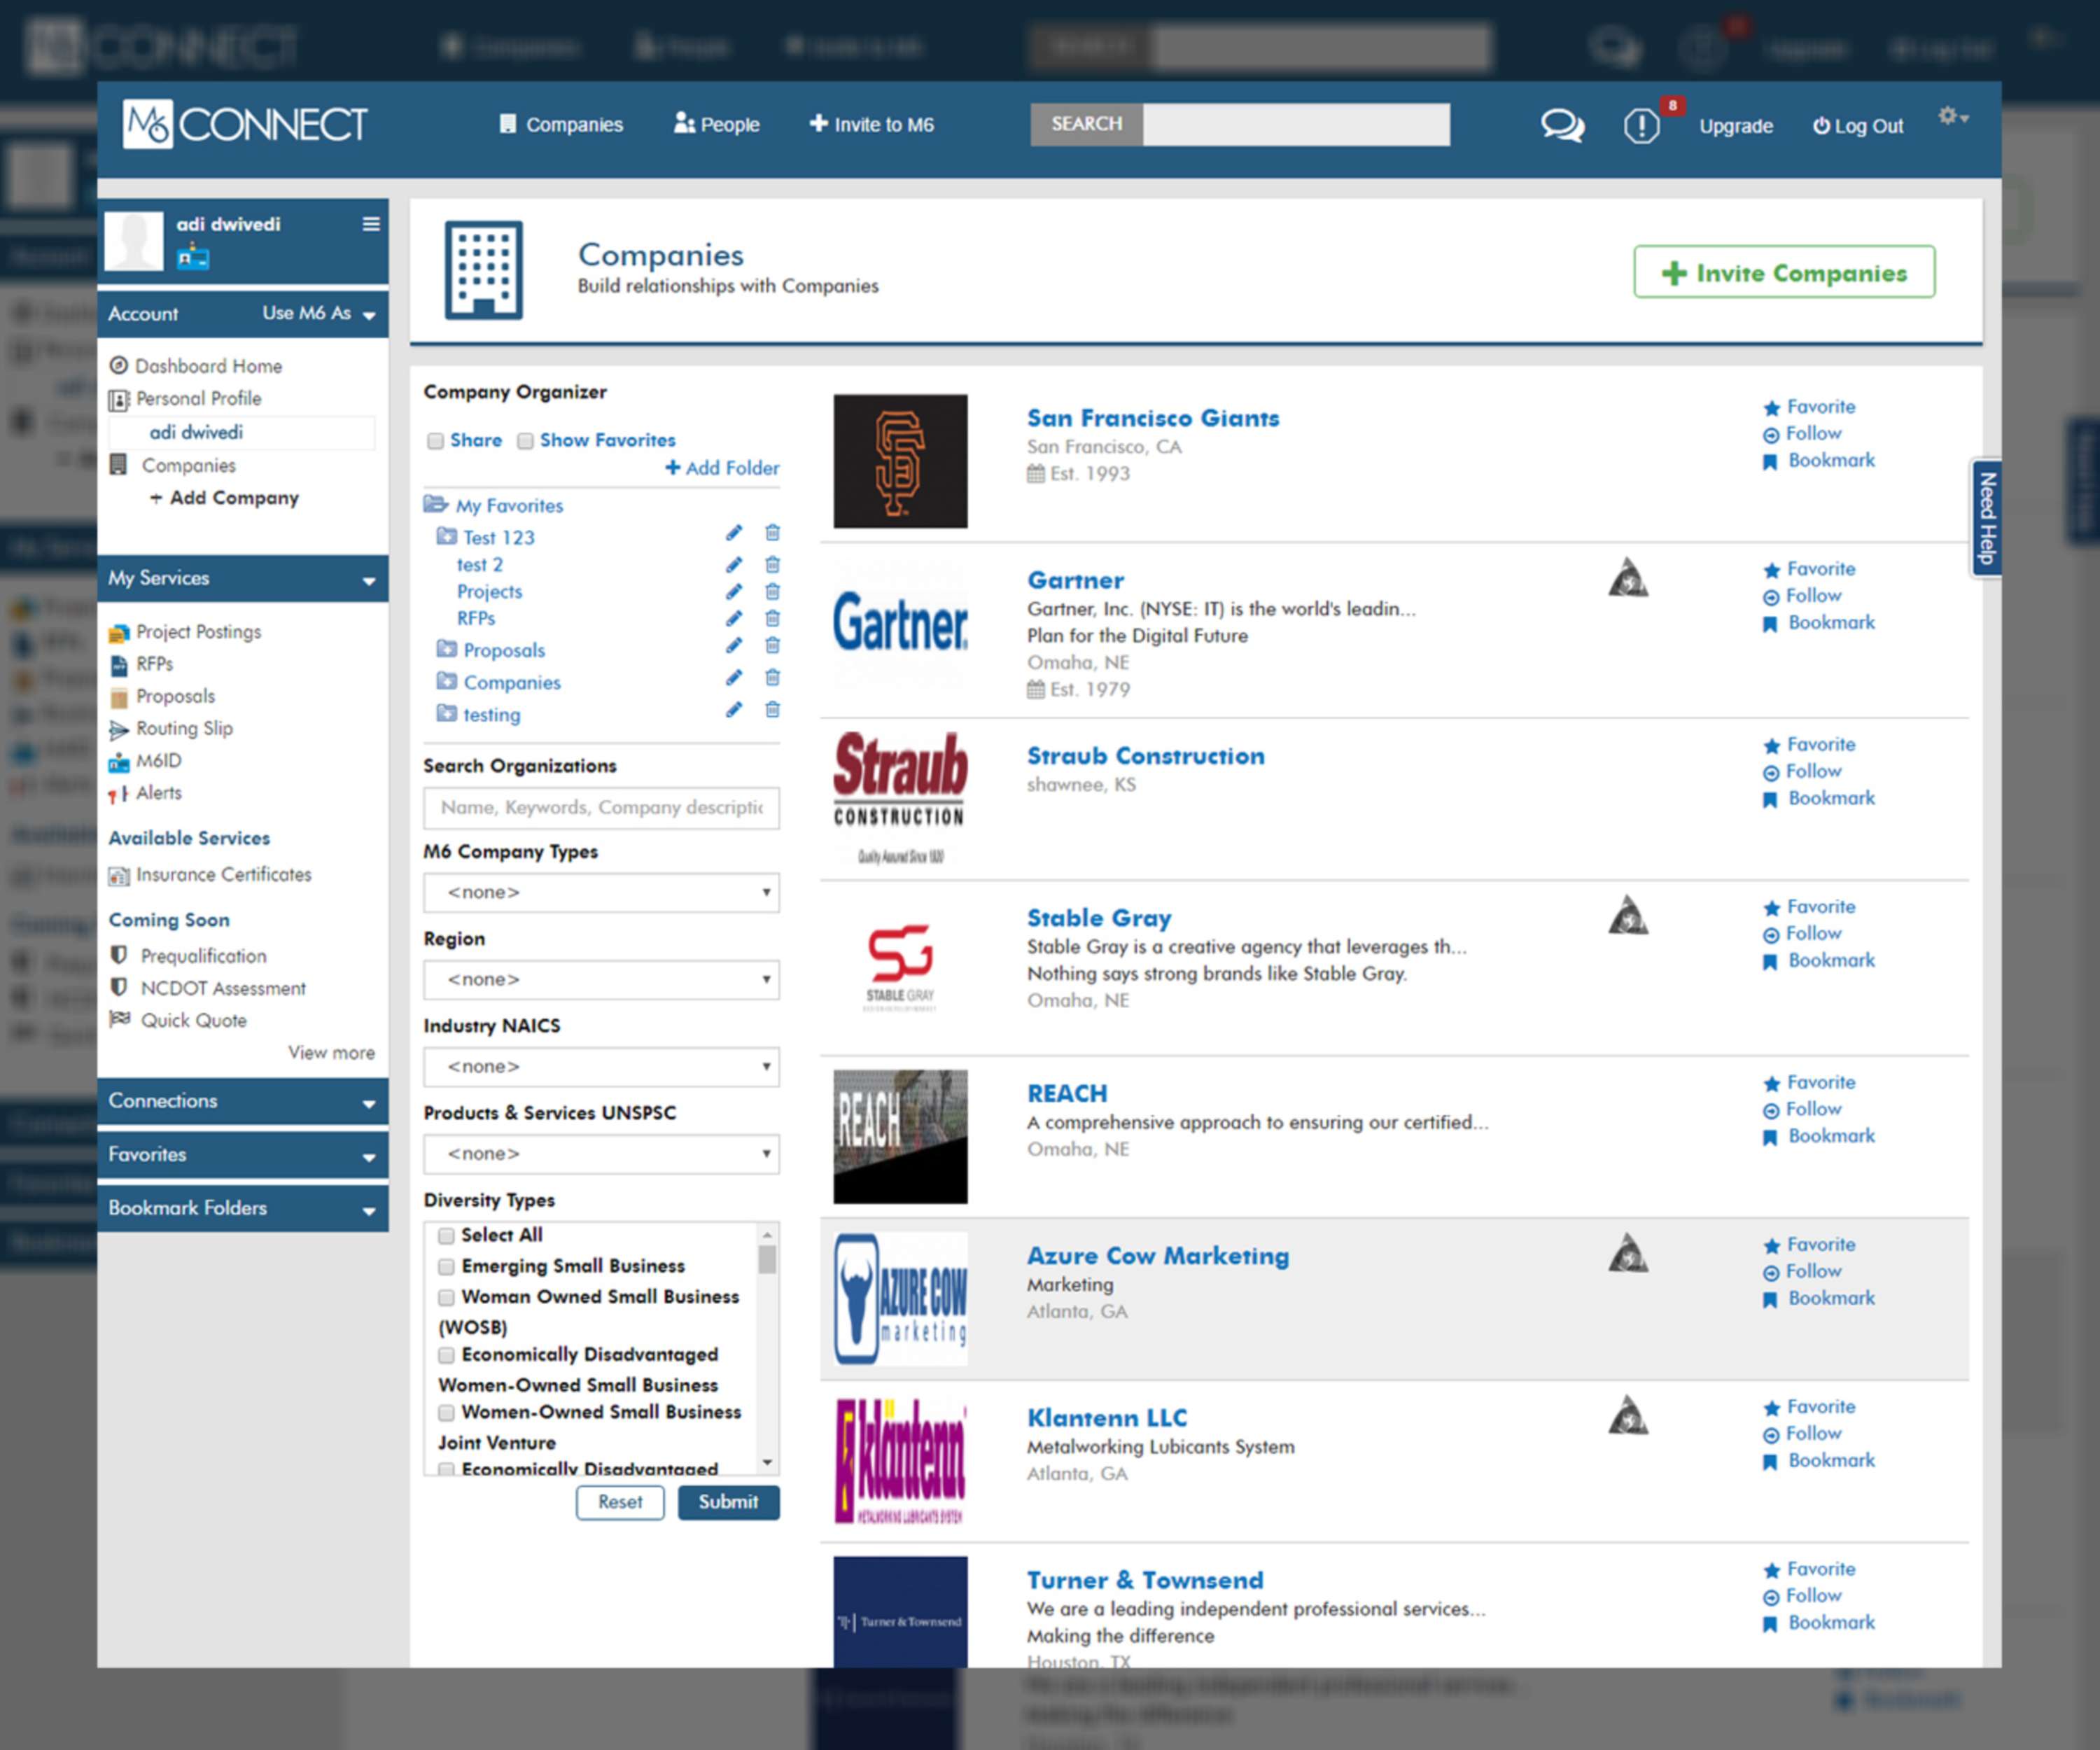Check Select All diversity types
Image resolution: width=2100 pixels, height=1750 pixels.
coord(446,1236)
